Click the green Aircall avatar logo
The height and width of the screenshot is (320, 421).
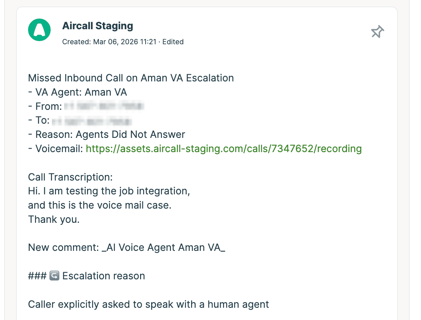[x=40, y=30]
